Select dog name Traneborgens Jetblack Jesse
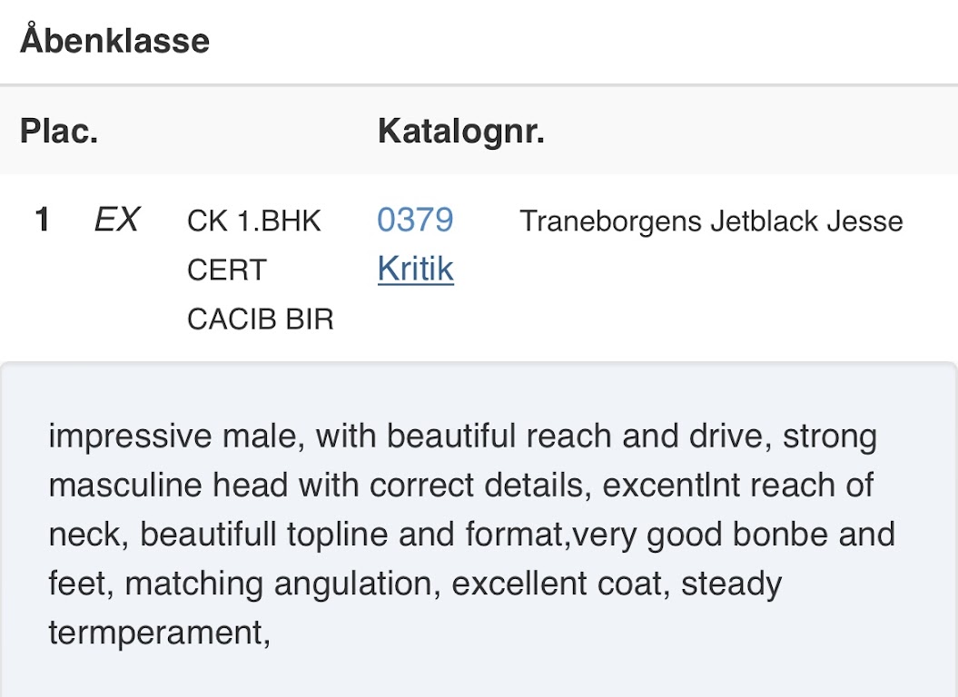Image resolution: width=958 pixels, height=697 pixels. point(711,221)
